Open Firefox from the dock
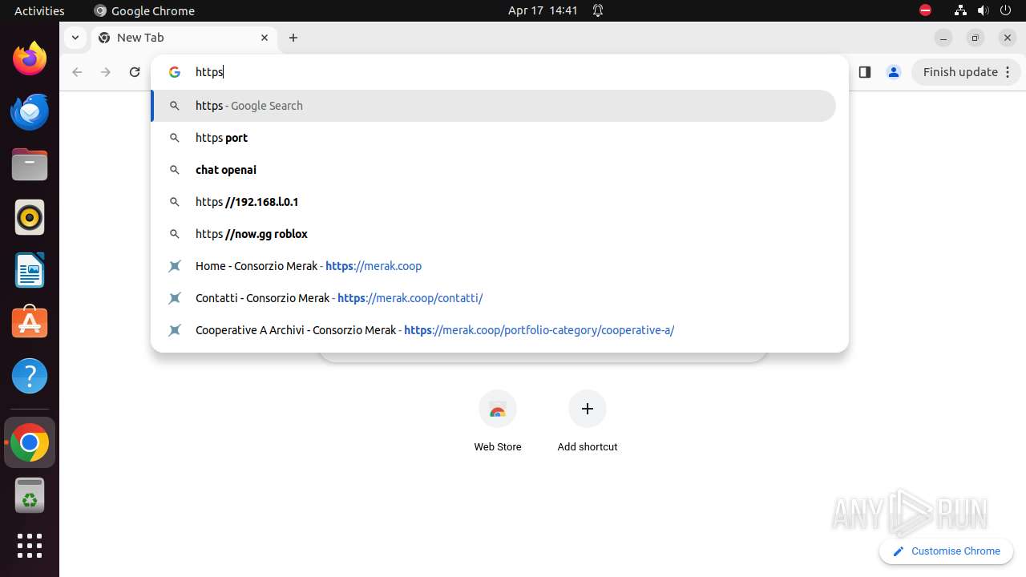 point(30,59)
